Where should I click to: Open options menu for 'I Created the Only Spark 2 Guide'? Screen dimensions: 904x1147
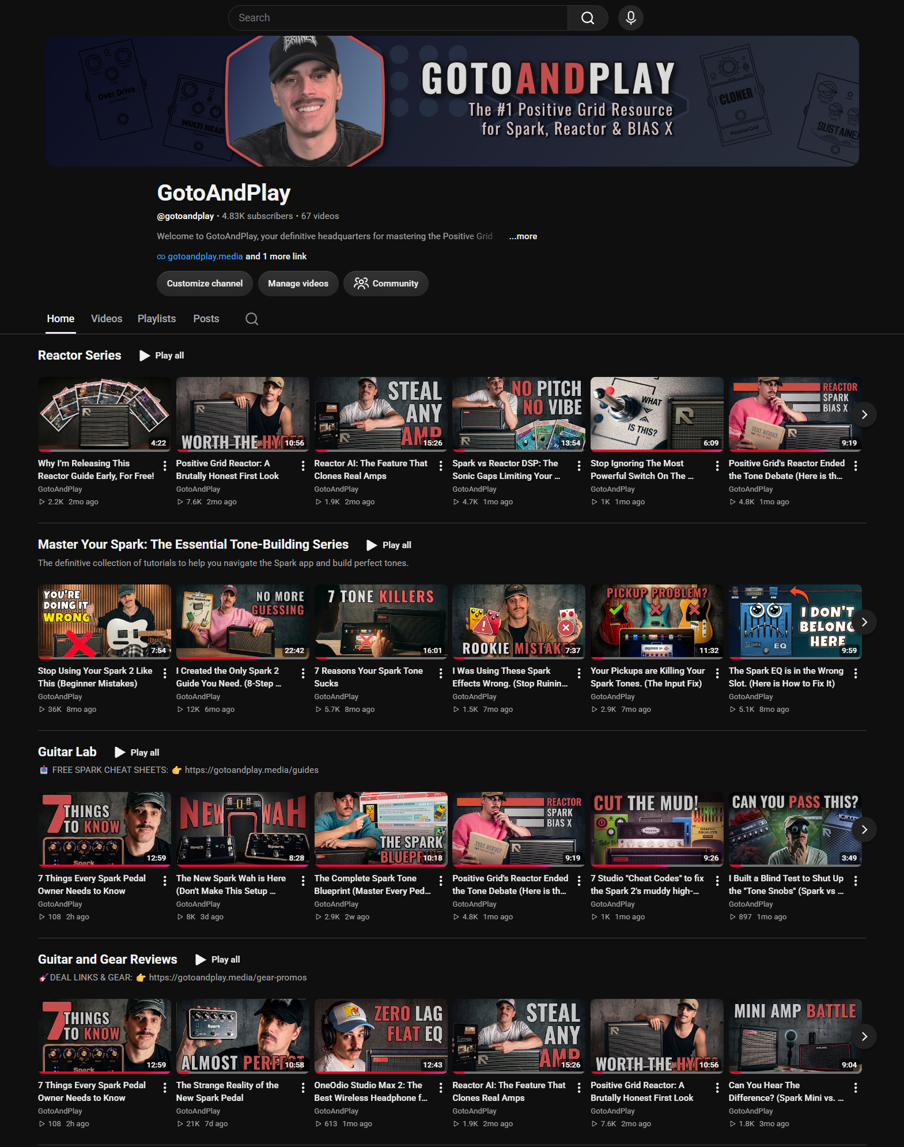click(303, 673)
